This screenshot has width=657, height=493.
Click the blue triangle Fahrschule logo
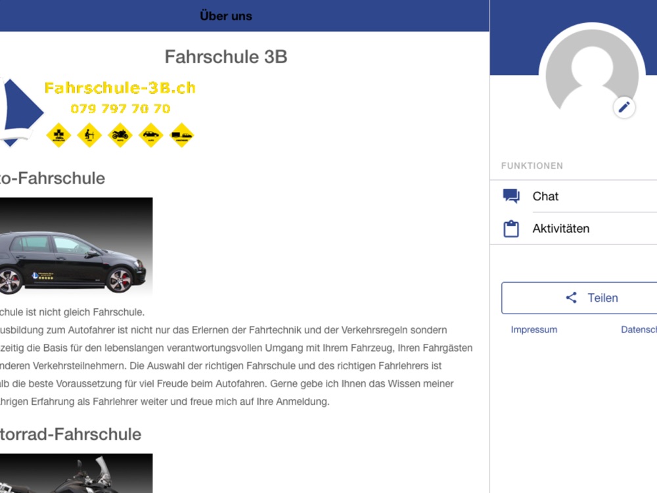20,112
